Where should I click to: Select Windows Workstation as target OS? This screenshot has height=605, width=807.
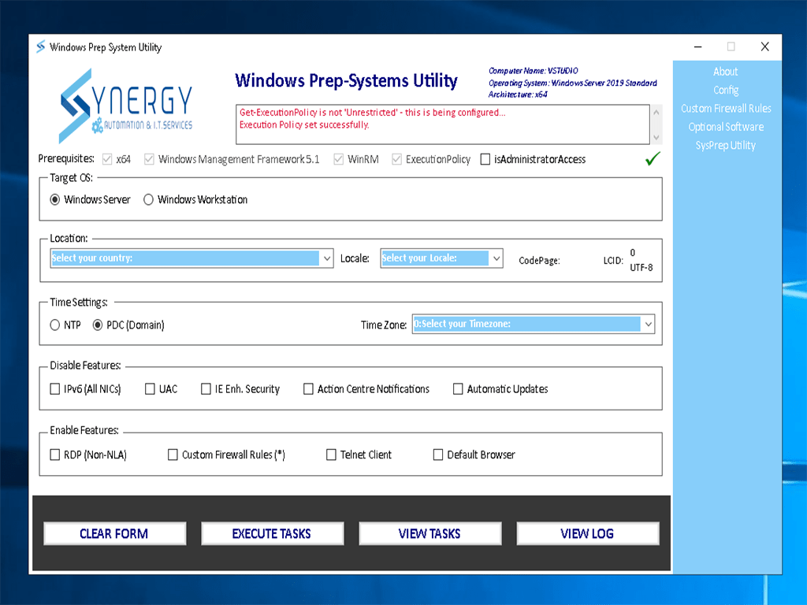click(x=148, y=200)
